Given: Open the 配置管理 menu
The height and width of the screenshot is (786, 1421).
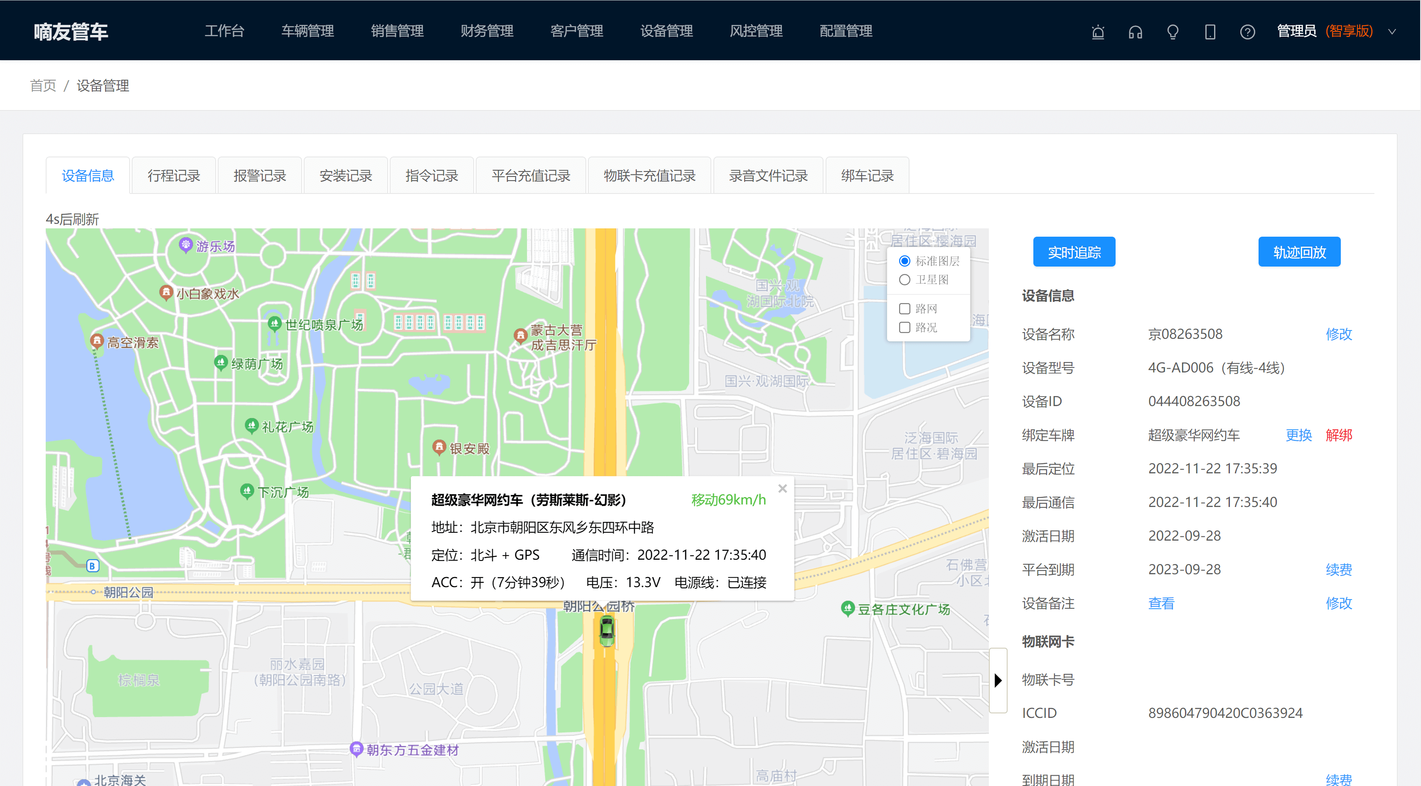Looking at the screenshot, I should pos(846,31).
